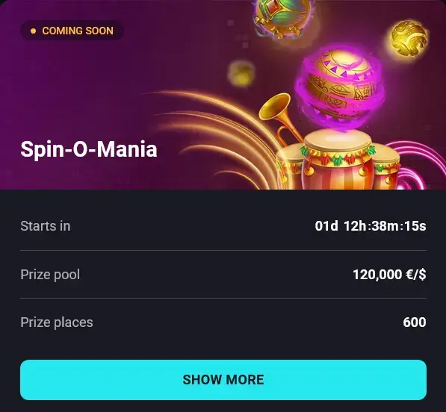
Task: Click the SHOW MORE button
Action: pyautogui.click(x=223, y=380)
